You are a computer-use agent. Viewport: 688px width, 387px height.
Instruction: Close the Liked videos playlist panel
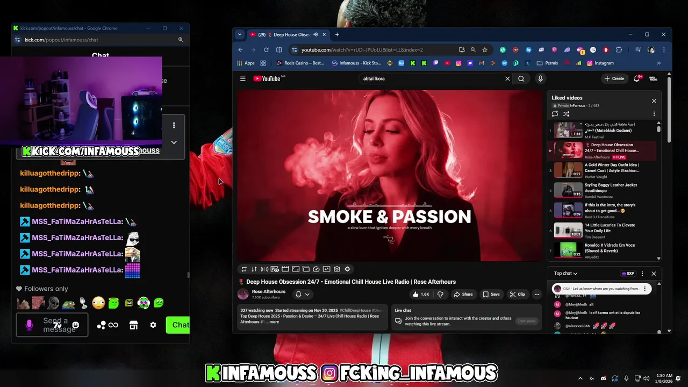654,101
